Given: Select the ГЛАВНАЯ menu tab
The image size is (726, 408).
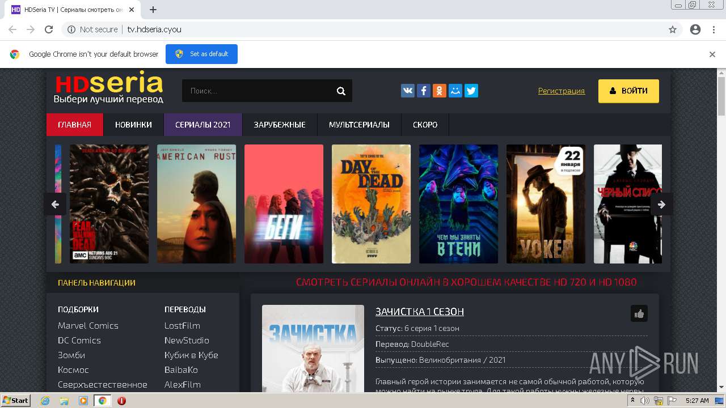Looking at the screenshot, I should pos(75,125).
